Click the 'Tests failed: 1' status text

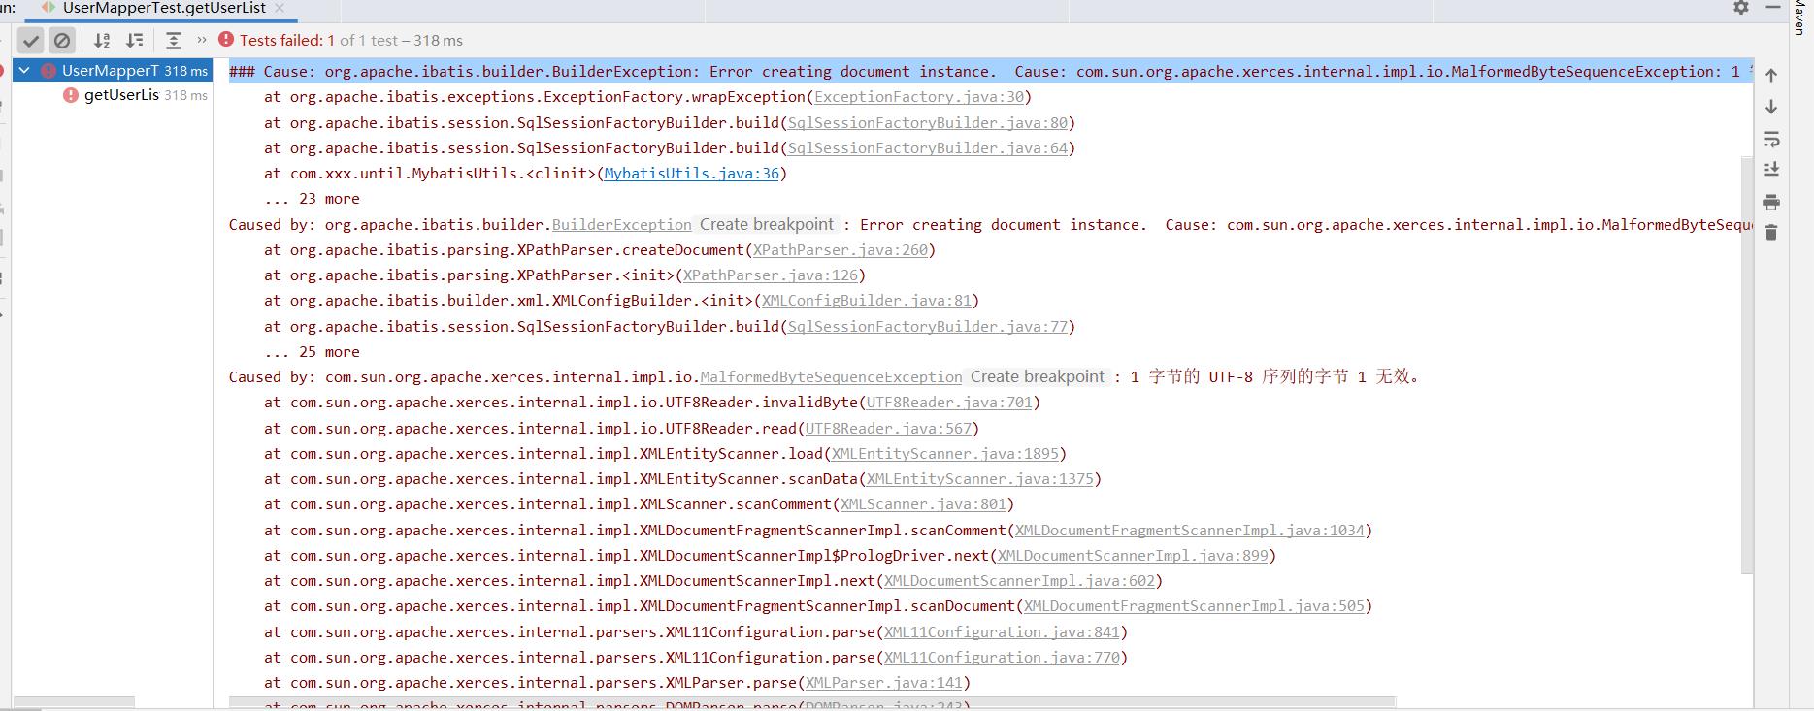[287, 41]
